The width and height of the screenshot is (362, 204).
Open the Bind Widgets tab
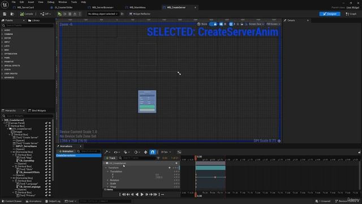coord(37,110)
